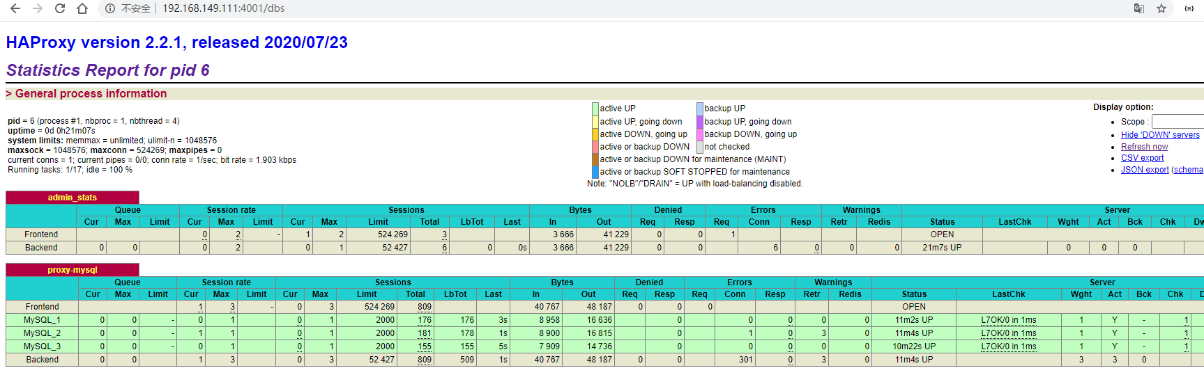The image size is (1204, 375).
Task: Click proxy-mysql Frontend total '809' value
Action: click(425, 307)
